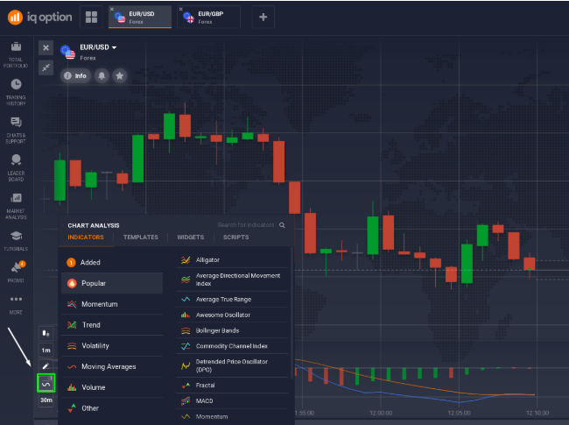This screenshot has height=425, width=569.
Task: Open Trading History in the sidebar
Action: point(16,91)
